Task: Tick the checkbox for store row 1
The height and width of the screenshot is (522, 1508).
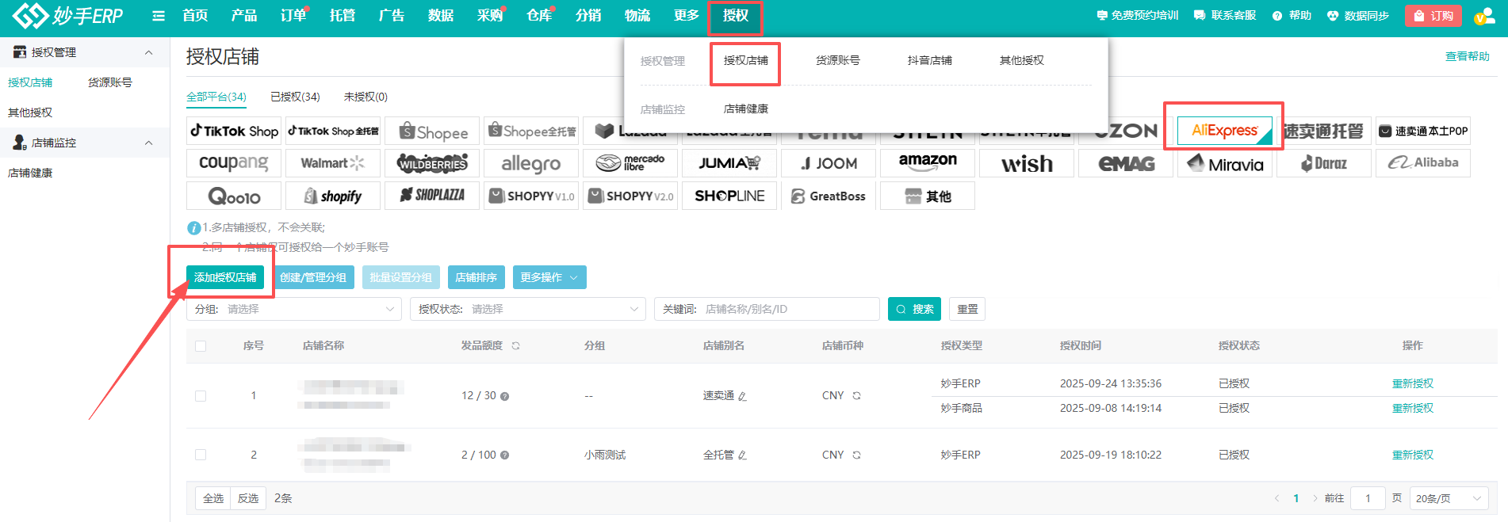Action: pyautogui.click(x=201, y=396)
